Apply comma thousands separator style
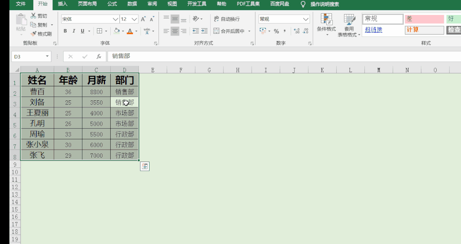 285,31
